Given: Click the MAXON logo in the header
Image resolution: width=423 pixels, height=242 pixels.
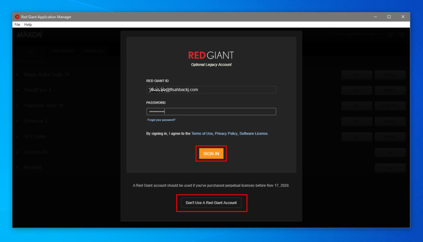Looking at the screenshot, I should click(x=30, y=35).
